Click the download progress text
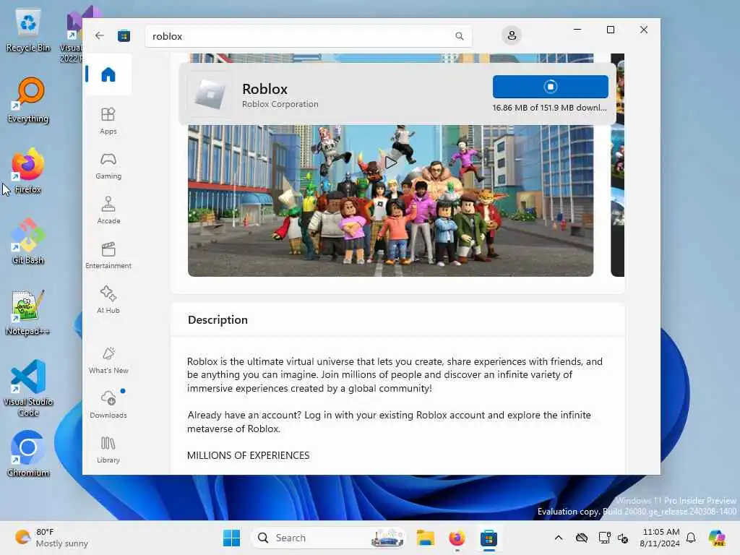 click(549, 108)
